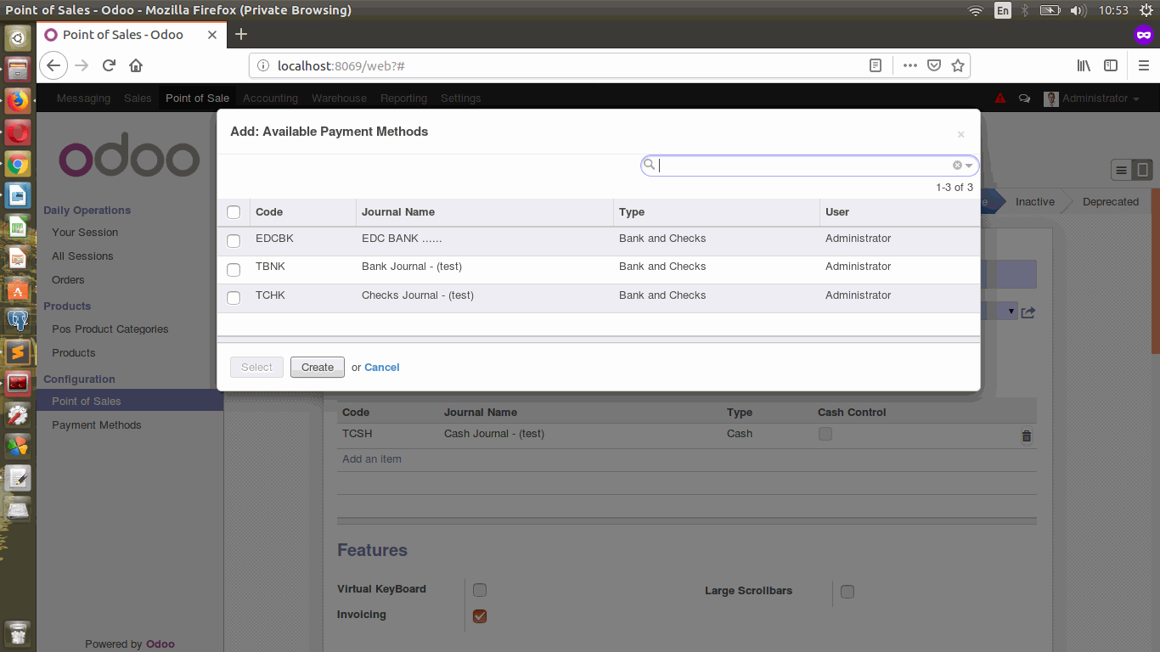The width and height of the screenshot is (1160, 652).
Task: Reload the page with refresh icon
Action: click(109, 65)
